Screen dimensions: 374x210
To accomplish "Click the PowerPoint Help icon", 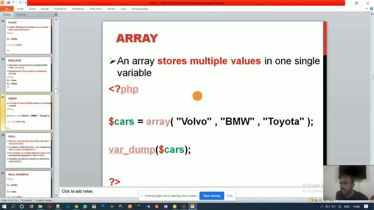I will (x=372, y=9).
